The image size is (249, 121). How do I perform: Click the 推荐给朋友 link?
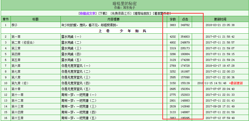(x=142, y=13)
